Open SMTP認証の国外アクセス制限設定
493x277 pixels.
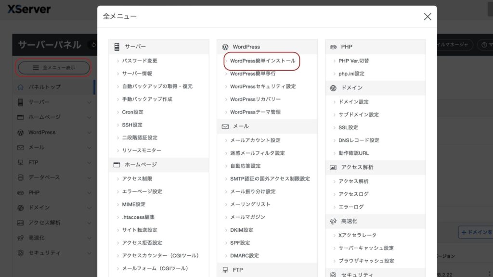[x=270, y=179]
